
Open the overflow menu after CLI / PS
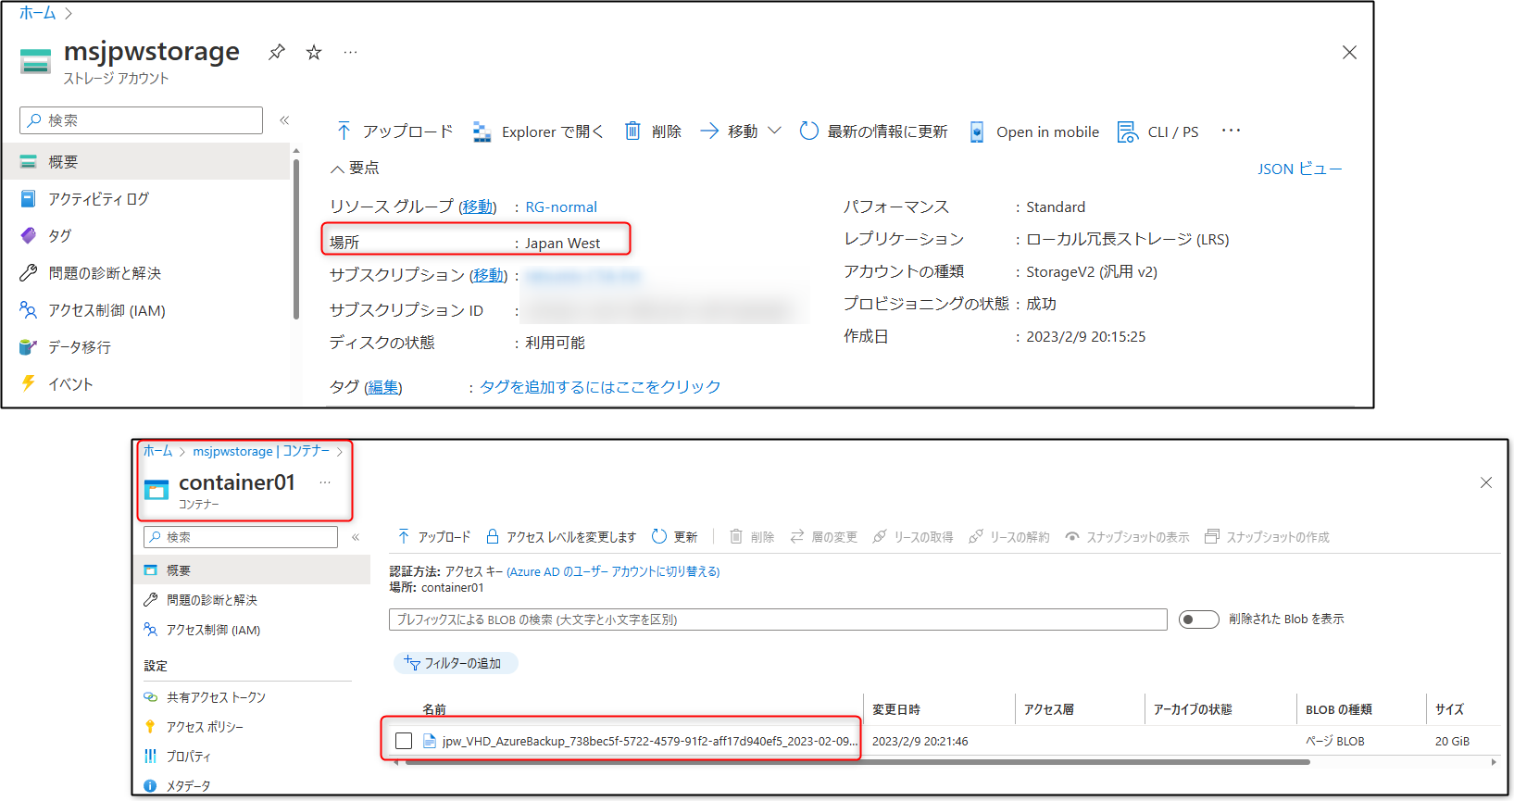(1231, 131)
